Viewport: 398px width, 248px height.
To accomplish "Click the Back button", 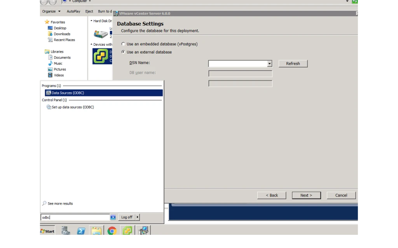I will pyautogui.click(x=272, y=195).
